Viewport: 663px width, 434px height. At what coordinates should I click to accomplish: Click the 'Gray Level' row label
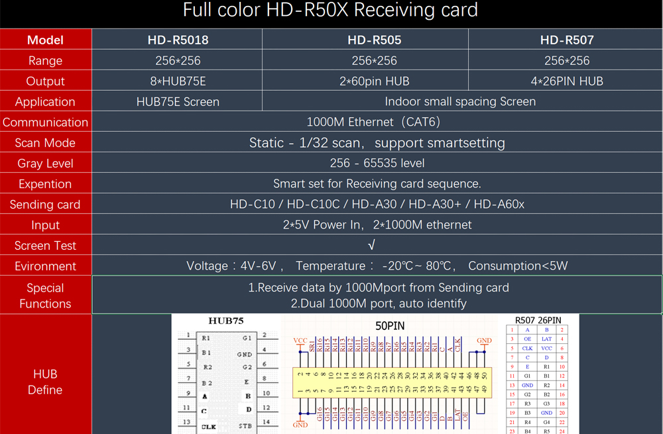point(46,163)
